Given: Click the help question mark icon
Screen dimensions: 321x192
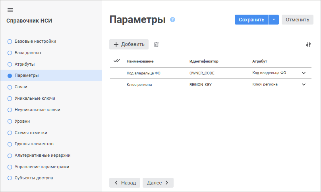Looking at the screenshot, I should click(172, 19).
